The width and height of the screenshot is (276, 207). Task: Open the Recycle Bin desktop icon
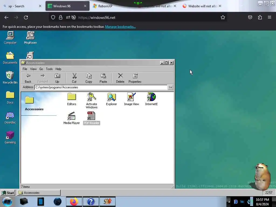coord(10,78)
